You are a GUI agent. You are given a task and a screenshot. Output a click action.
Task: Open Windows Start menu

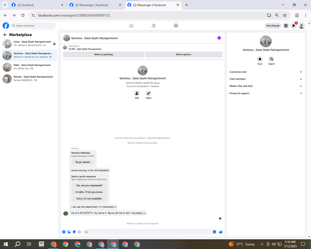[6, 244]
